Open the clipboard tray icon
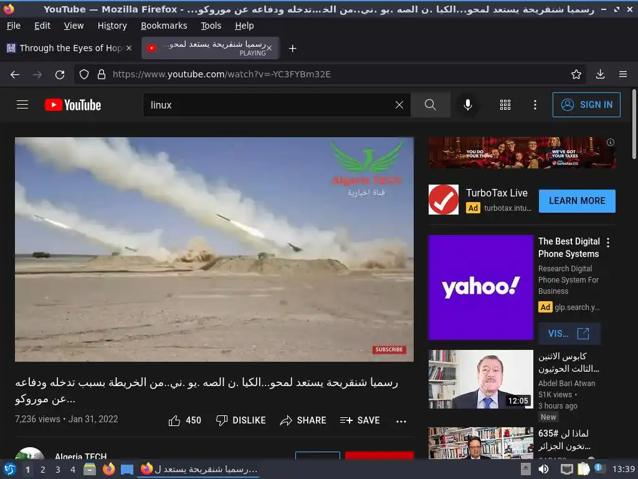 click(x=583, y=469)
